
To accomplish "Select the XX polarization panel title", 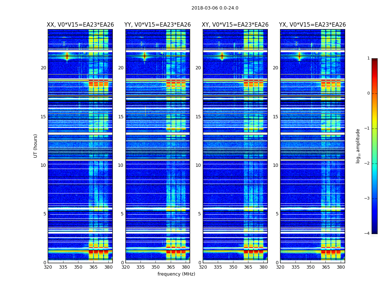I will point(80,25).
